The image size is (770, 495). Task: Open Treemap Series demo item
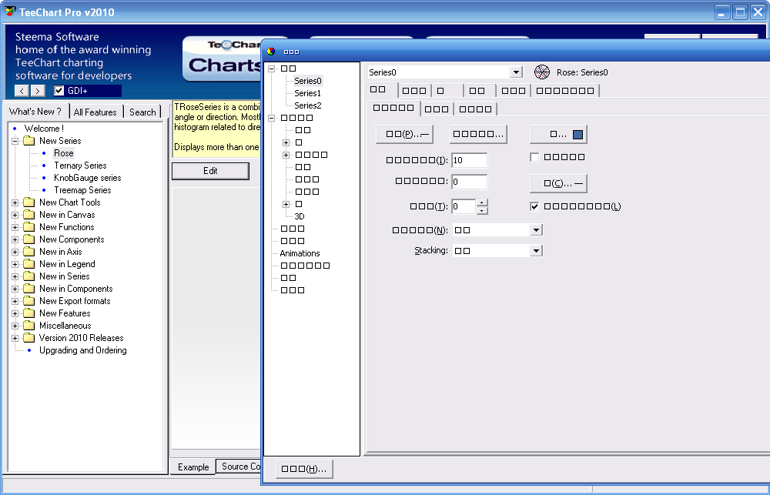[x=82, y=190]
